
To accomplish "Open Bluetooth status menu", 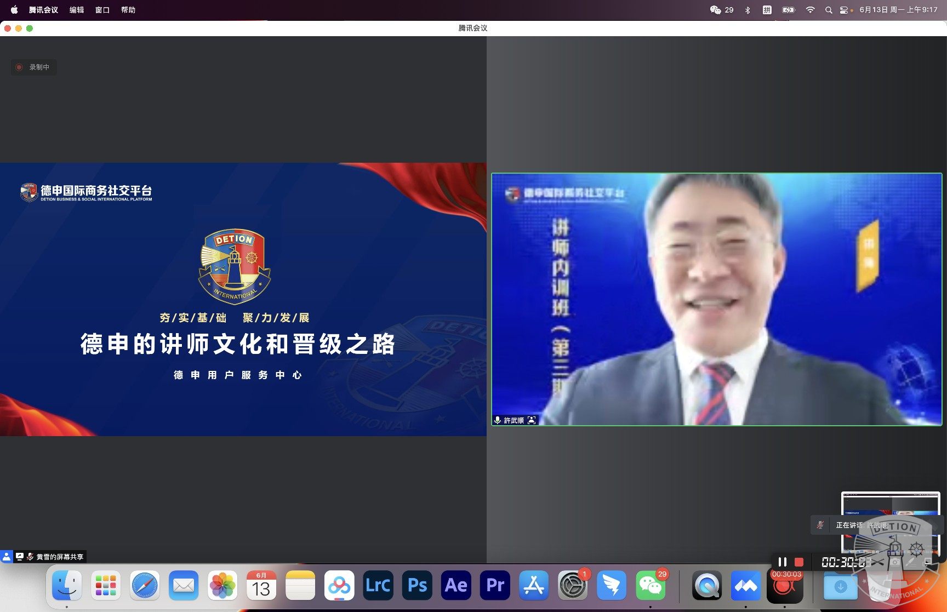I will (748, 10).
